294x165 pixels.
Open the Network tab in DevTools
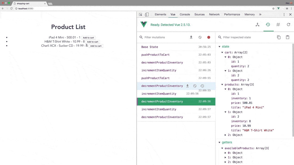click(214, 14)
